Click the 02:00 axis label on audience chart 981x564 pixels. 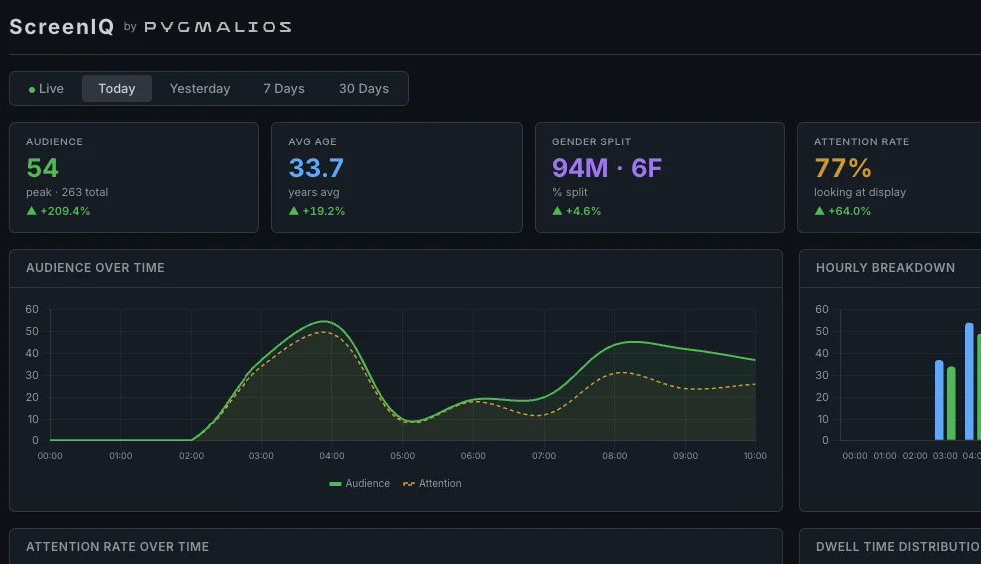click(x=191, y=456)
